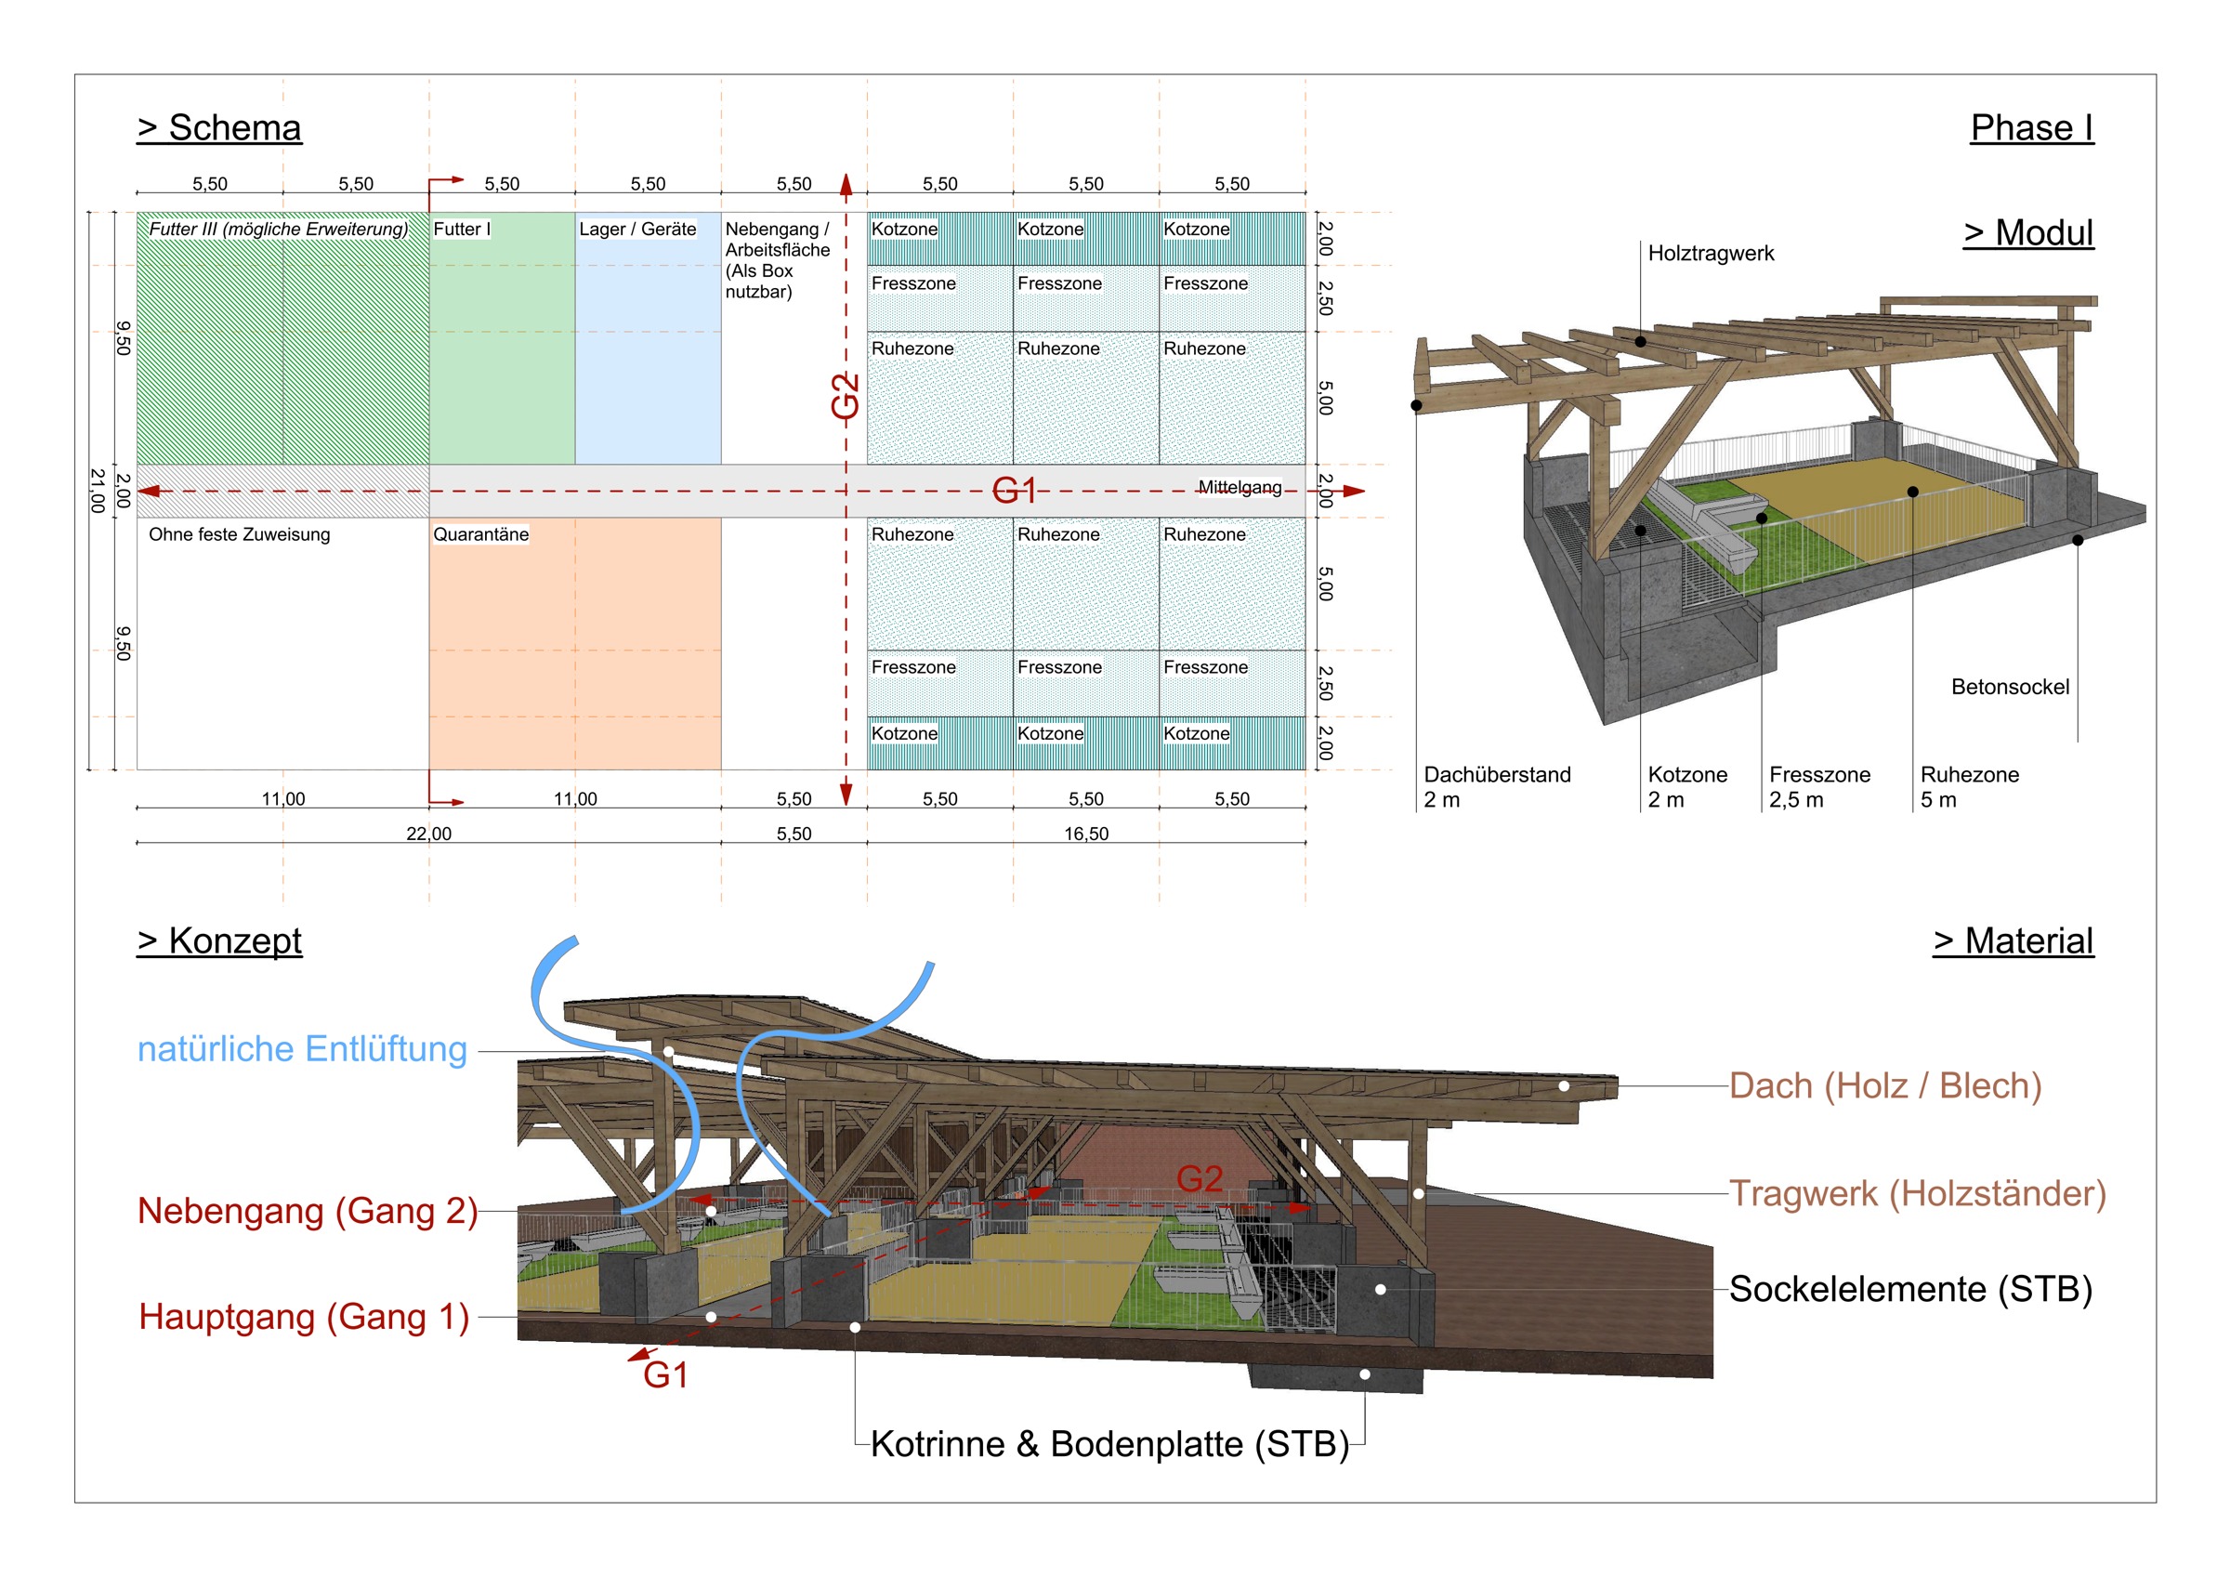The width and height of the screenshot is (2230, 1577).
Task: Click the 'Dach (Holz / Blech)' label
Action: click(x=1885, y=1085)
